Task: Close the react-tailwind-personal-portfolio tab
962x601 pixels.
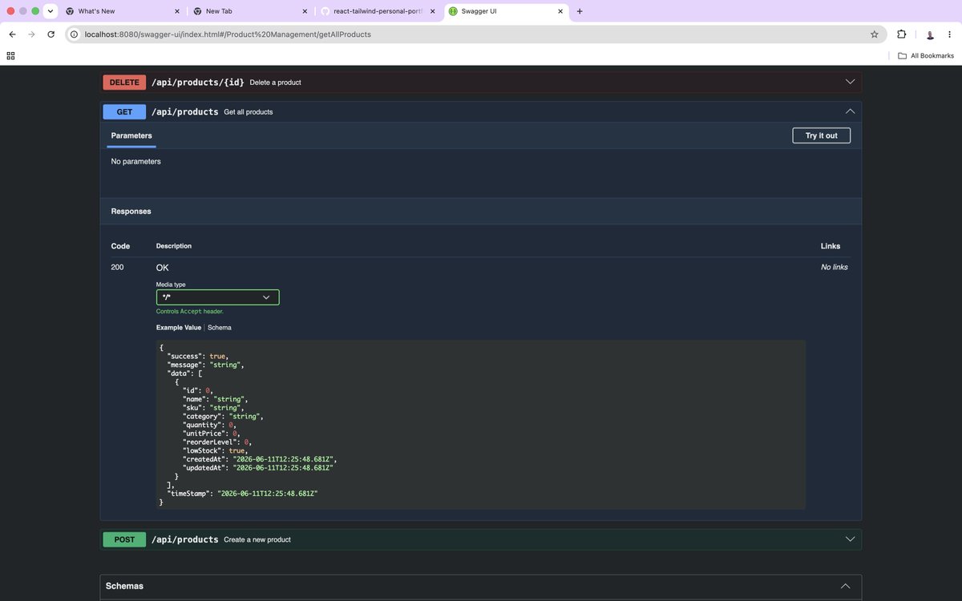Action: coord(432,11)
